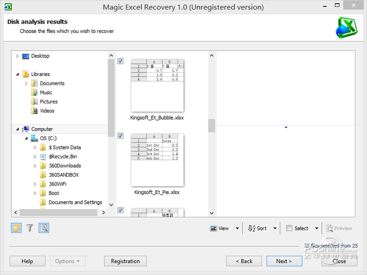Click the Excel app icon in title bar

point(8,7)
